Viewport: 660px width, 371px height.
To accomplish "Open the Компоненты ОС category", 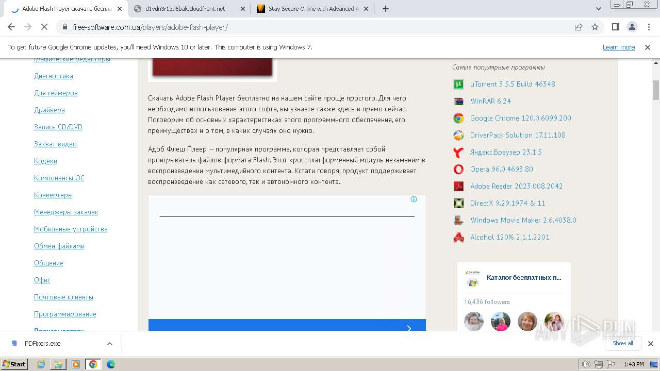I will [x=59, y=178].
